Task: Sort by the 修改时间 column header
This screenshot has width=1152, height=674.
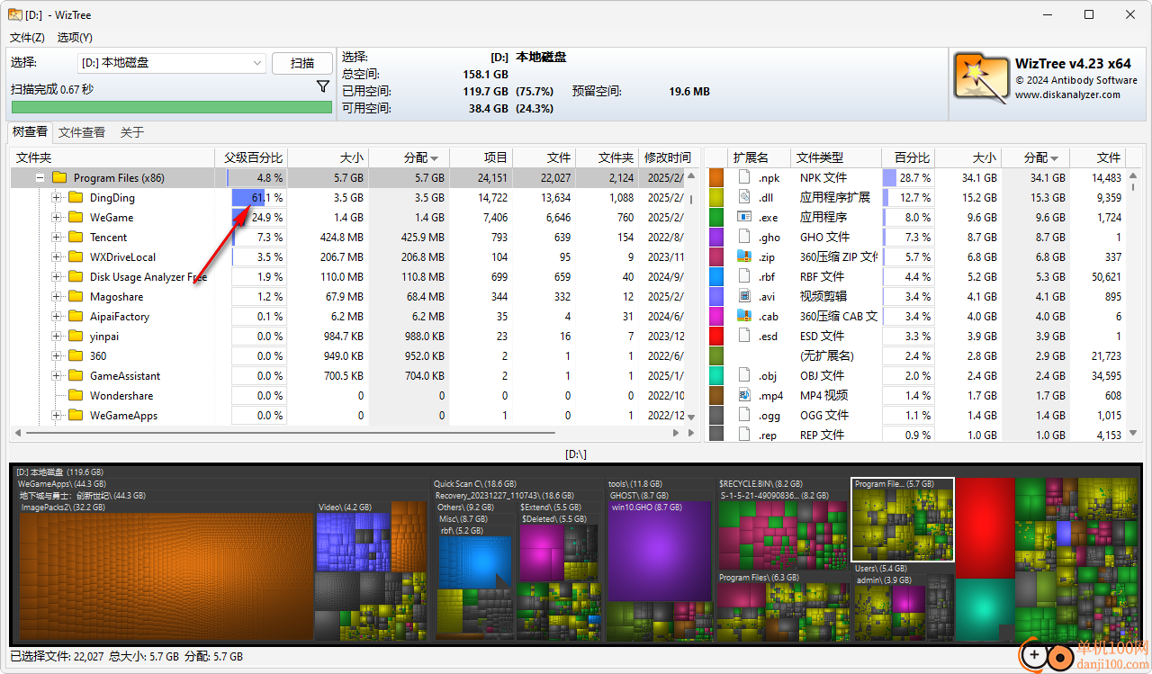Action: click(x=670, y=157)
